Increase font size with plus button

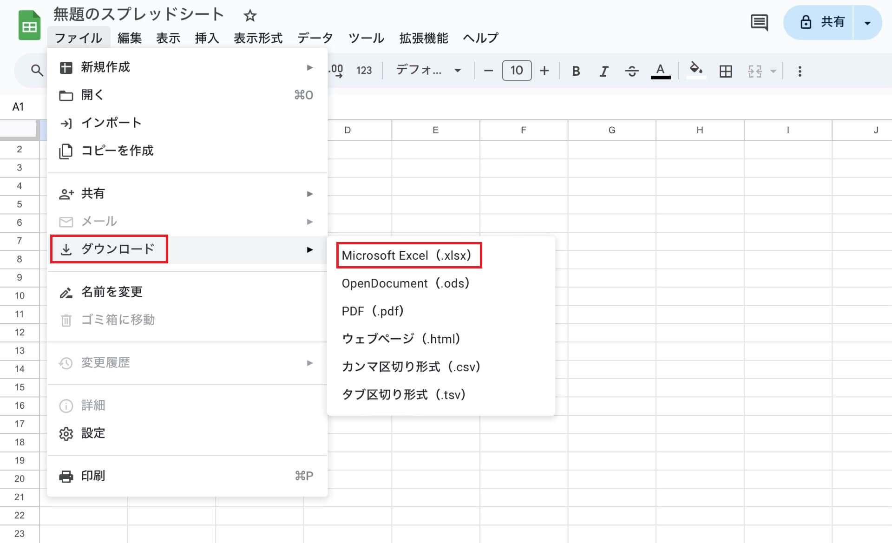click(544, 71)
